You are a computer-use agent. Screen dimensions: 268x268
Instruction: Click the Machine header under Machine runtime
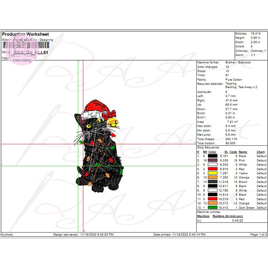(203, 216)
